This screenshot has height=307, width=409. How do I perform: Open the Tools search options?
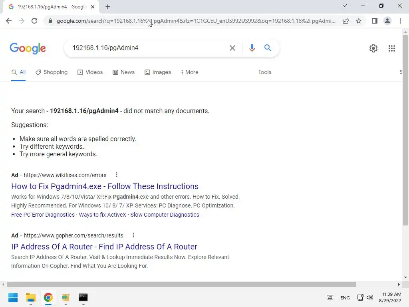point(264,72)
